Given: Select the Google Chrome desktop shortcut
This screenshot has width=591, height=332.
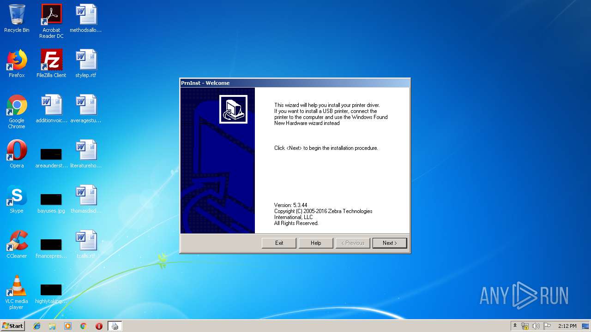Looking at the screenshot, I should 17,112.
